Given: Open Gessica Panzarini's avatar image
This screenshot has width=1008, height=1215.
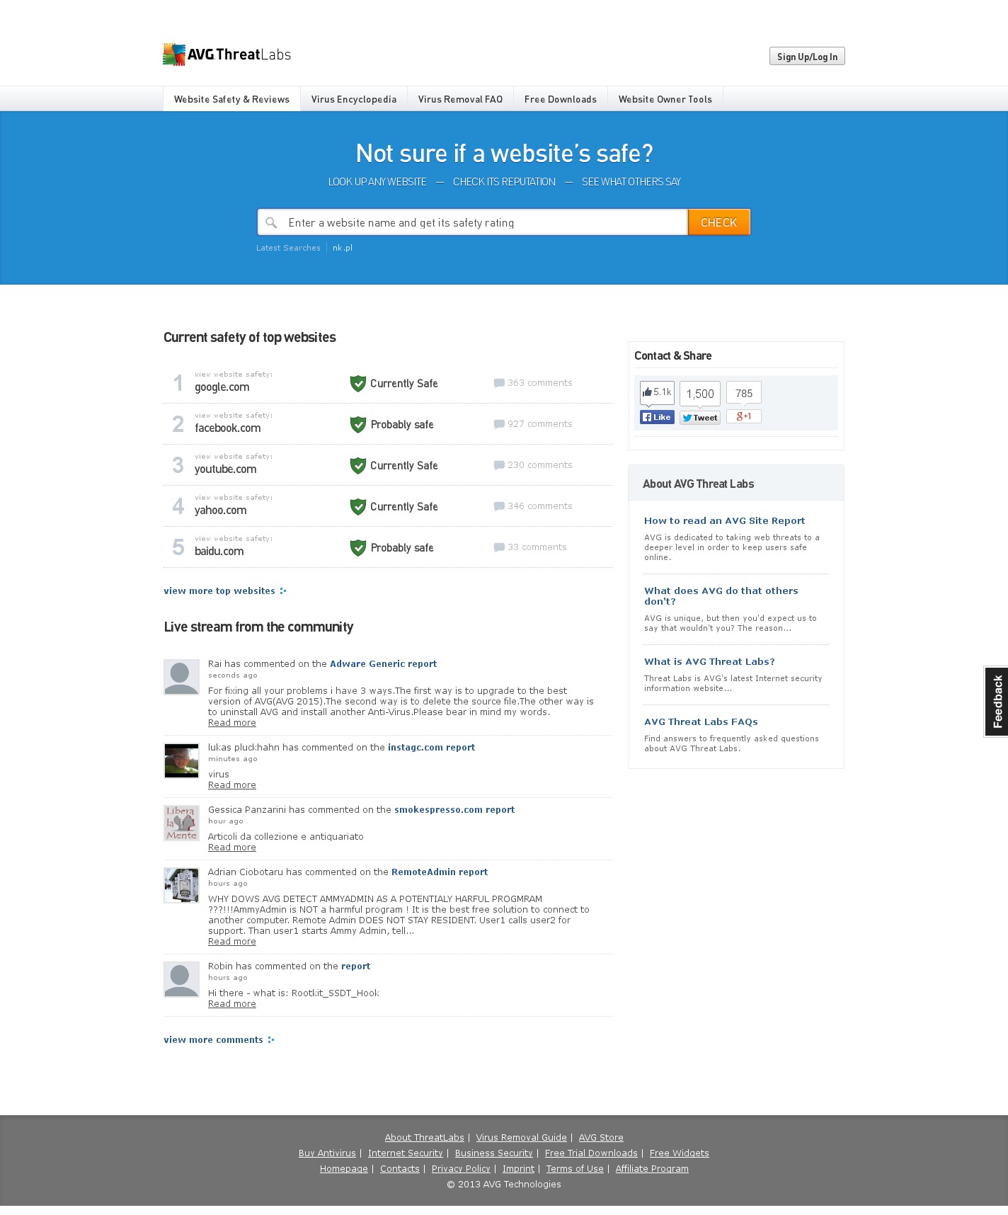Looking at the screenshot, I should (181, 823).
